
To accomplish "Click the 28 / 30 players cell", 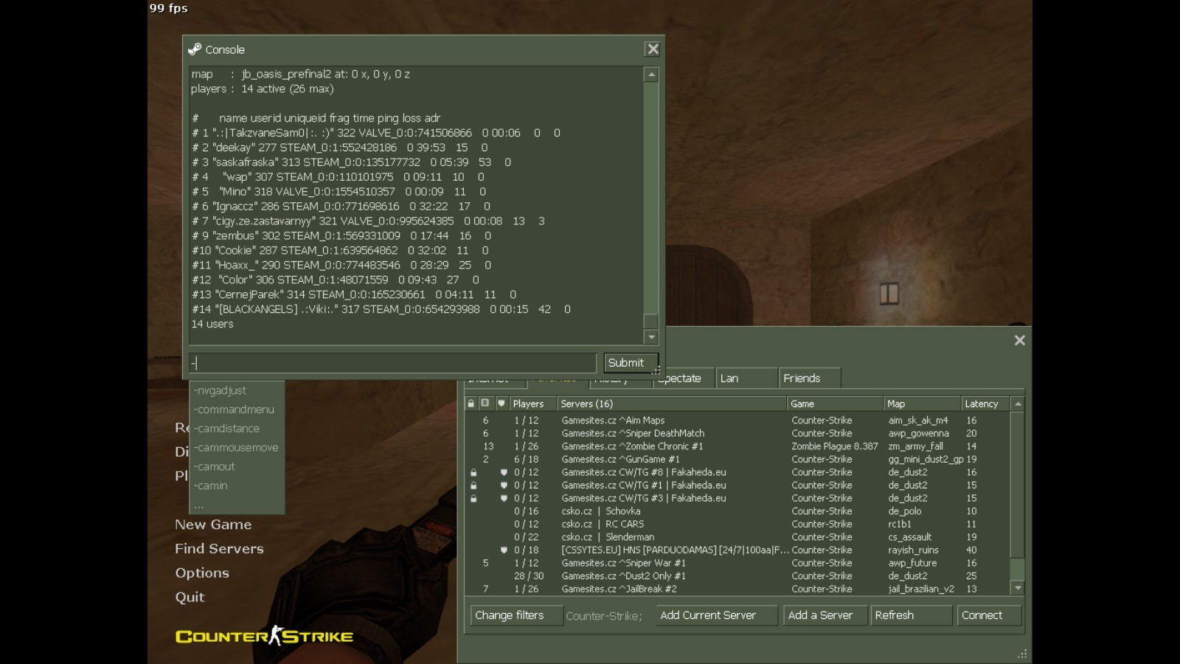I will pos(529,576).
